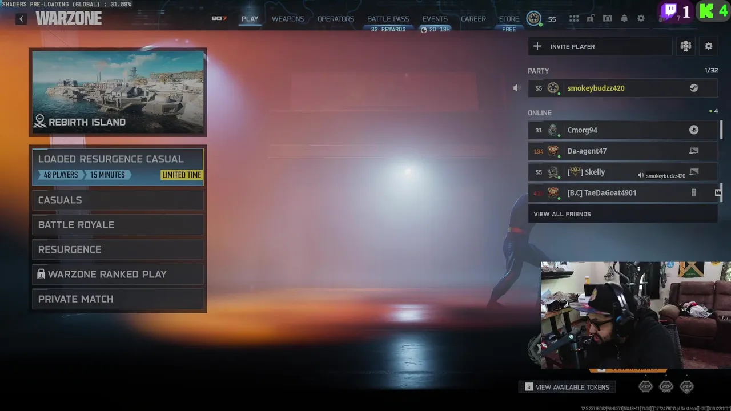
Task: Click the Kick viewer count badge
Action: (x=714, y=11)
